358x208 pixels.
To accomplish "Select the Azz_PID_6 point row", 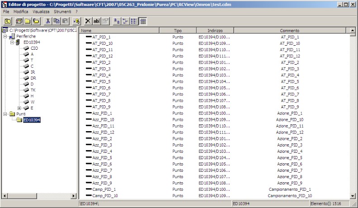I will (x=102, y=164).
